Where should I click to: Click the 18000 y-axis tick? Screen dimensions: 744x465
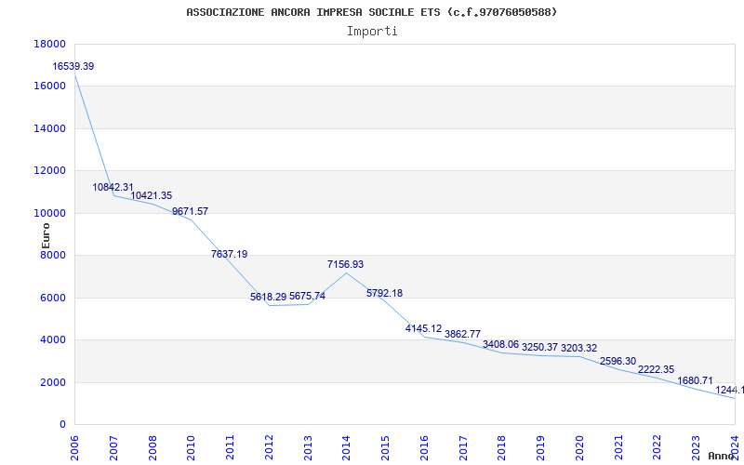pyautogui.click(x=49, y=44)
